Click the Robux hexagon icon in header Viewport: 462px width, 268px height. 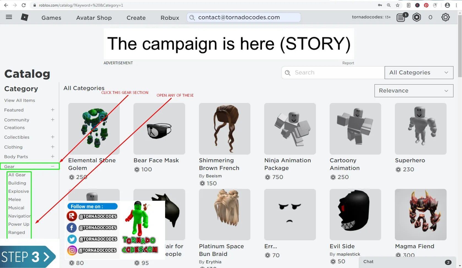pyautogui.click(x=417, y=17)
